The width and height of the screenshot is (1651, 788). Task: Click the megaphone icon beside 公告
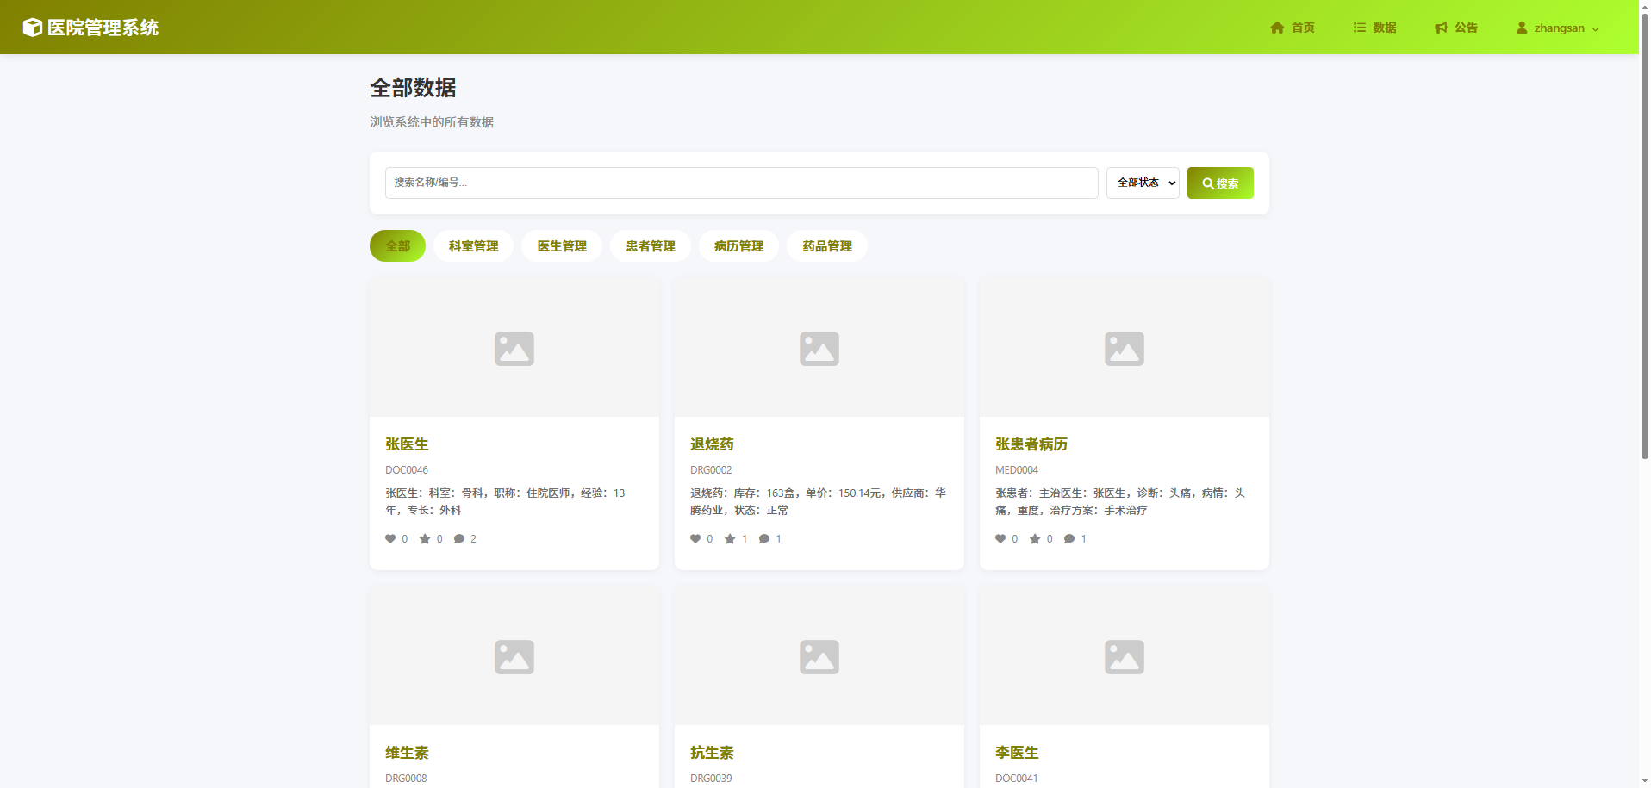coord(1441,28)
